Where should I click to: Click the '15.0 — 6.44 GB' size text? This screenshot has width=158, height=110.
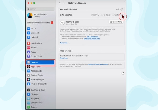coord(71,24)
